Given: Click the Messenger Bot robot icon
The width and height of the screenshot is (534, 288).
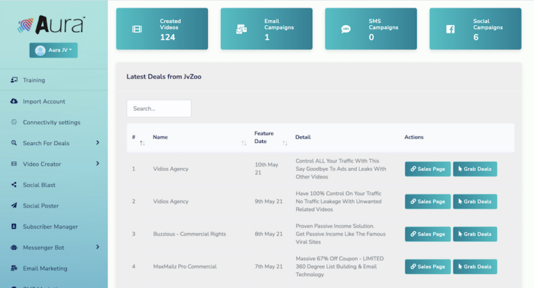Looking at the screenshot, I should coord(14,247).
